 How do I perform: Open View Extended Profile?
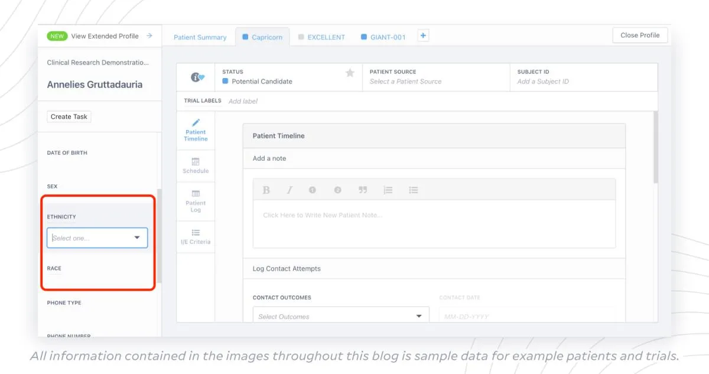[x=104, y=35]
